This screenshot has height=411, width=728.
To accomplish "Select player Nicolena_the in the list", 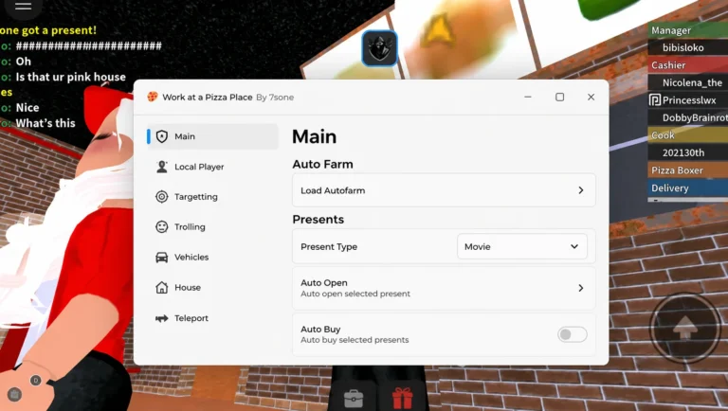I will [x=688, y=82].
